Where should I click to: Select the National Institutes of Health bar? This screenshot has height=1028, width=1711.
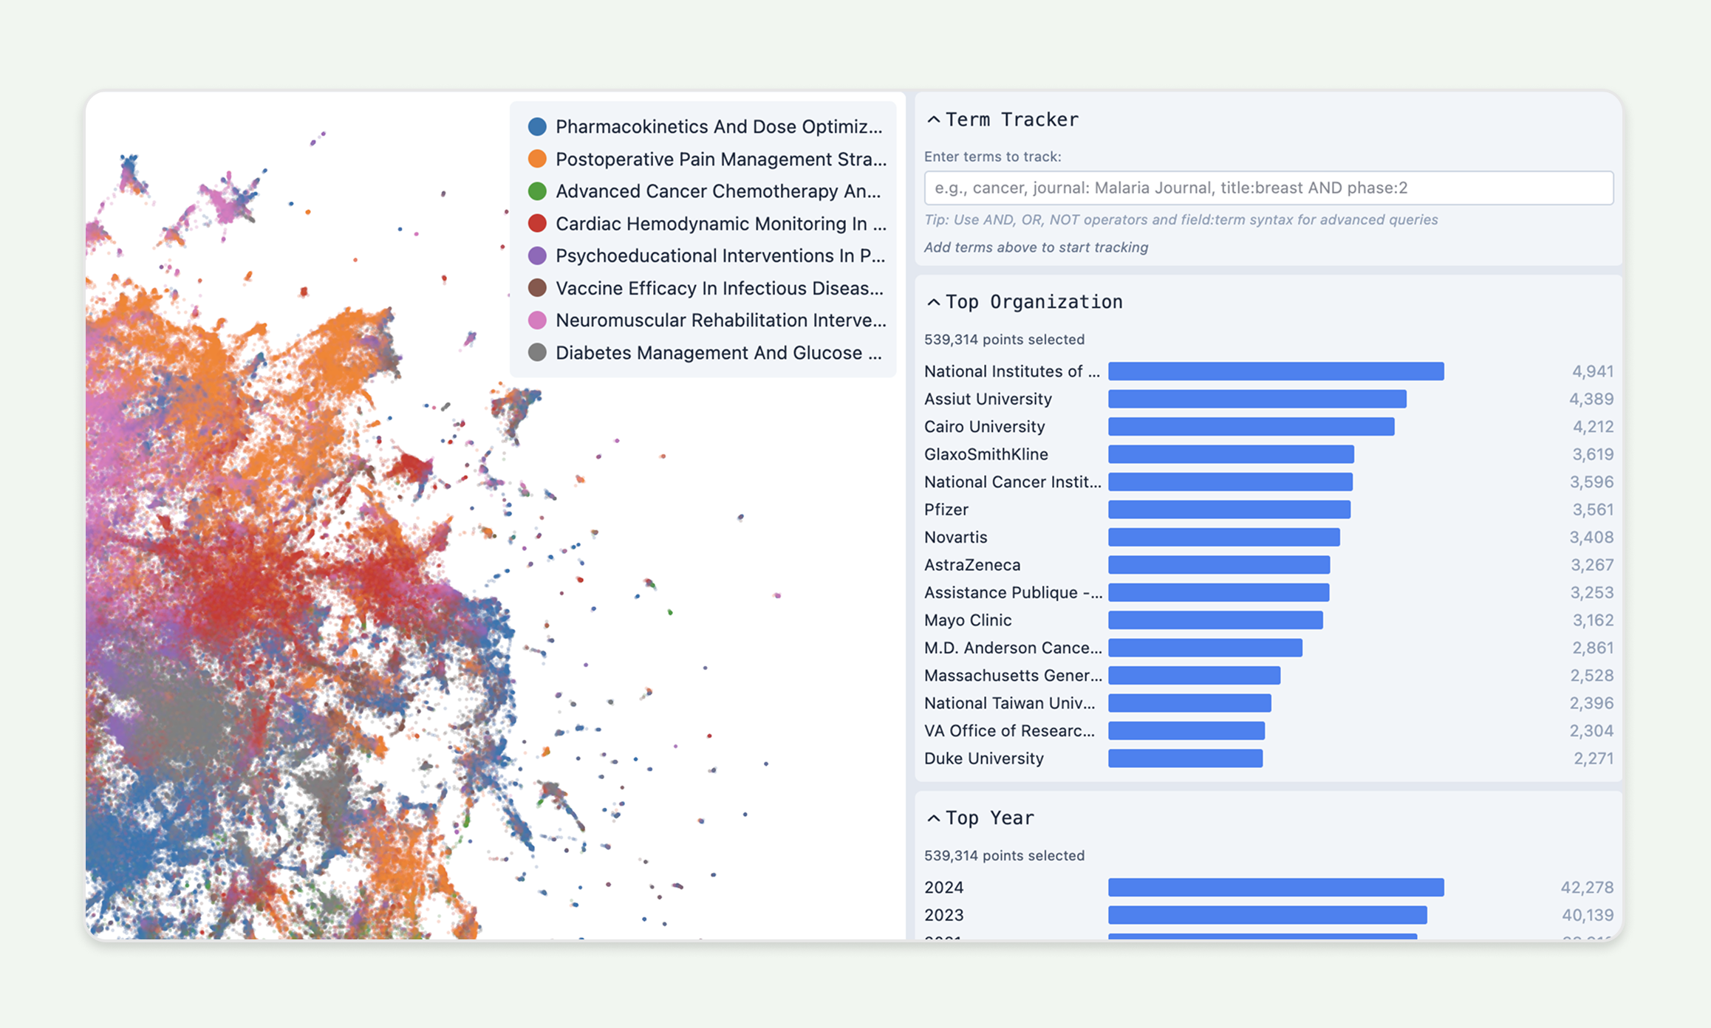(x=1276, y=371)
